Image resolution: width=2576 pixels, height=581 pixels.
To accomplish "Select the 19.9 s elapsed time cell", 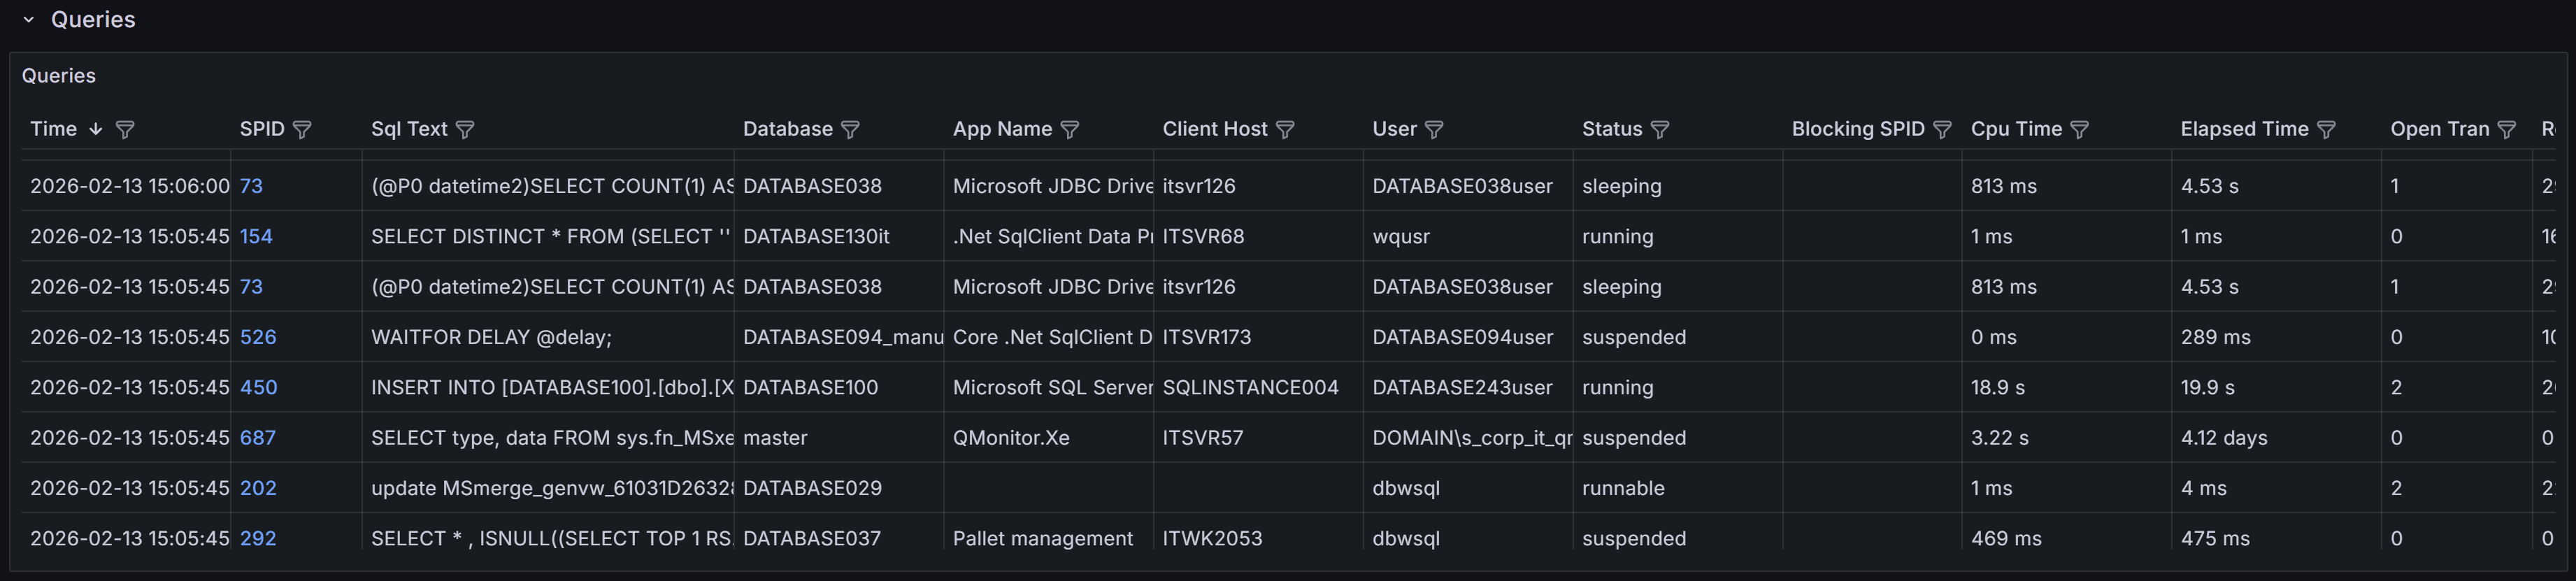I will click(2277, 387).
